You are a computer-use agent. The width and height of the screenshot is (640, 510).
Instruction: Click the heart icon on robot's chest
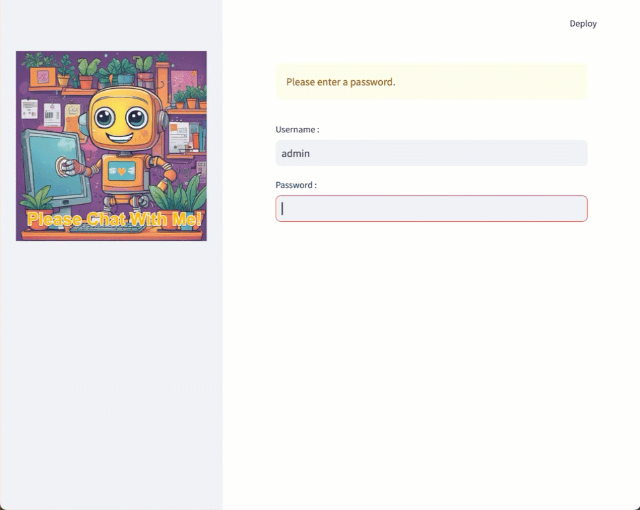click(122, 171)
